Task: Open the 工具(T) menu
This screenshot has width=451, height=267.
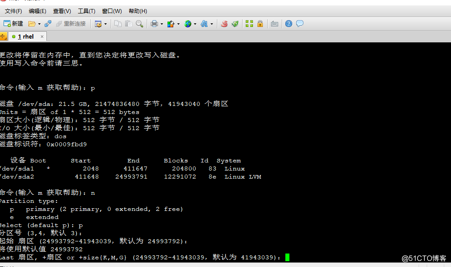Action: pos(86,11)
